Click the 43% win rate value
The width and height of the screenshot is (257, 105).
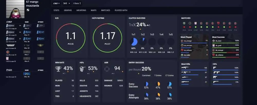tap(68, 68)
